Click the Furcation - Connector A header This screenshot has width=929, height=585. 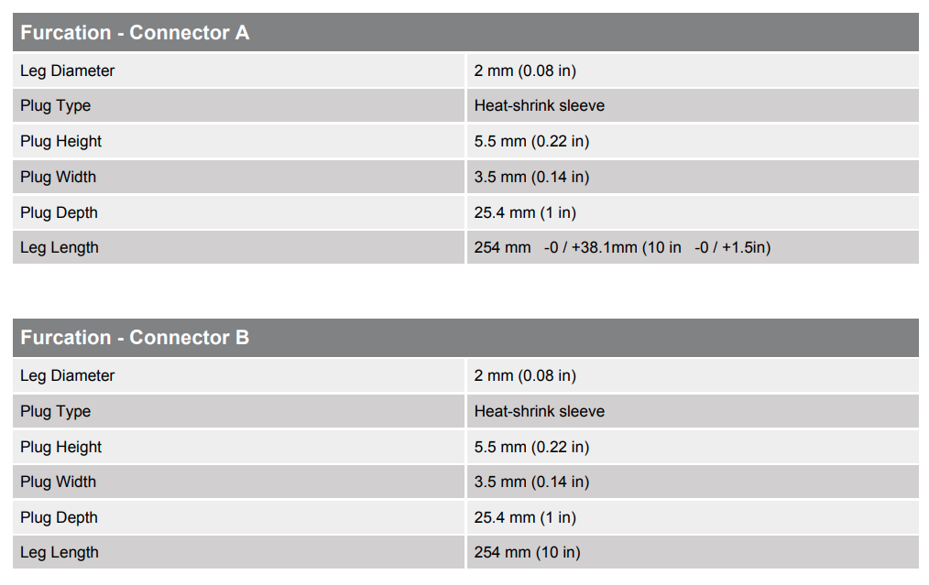(135, 33)
